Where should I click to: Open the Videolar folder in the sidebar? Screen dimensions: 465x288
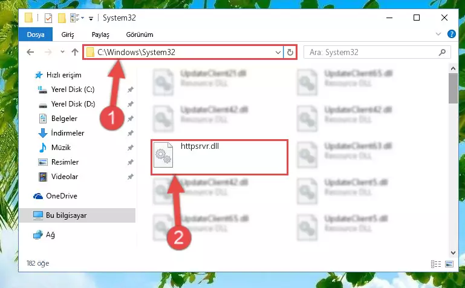click(65, 177)
